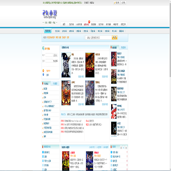
Task: Click the orange round icon in login panel
Action: (43, 70)
